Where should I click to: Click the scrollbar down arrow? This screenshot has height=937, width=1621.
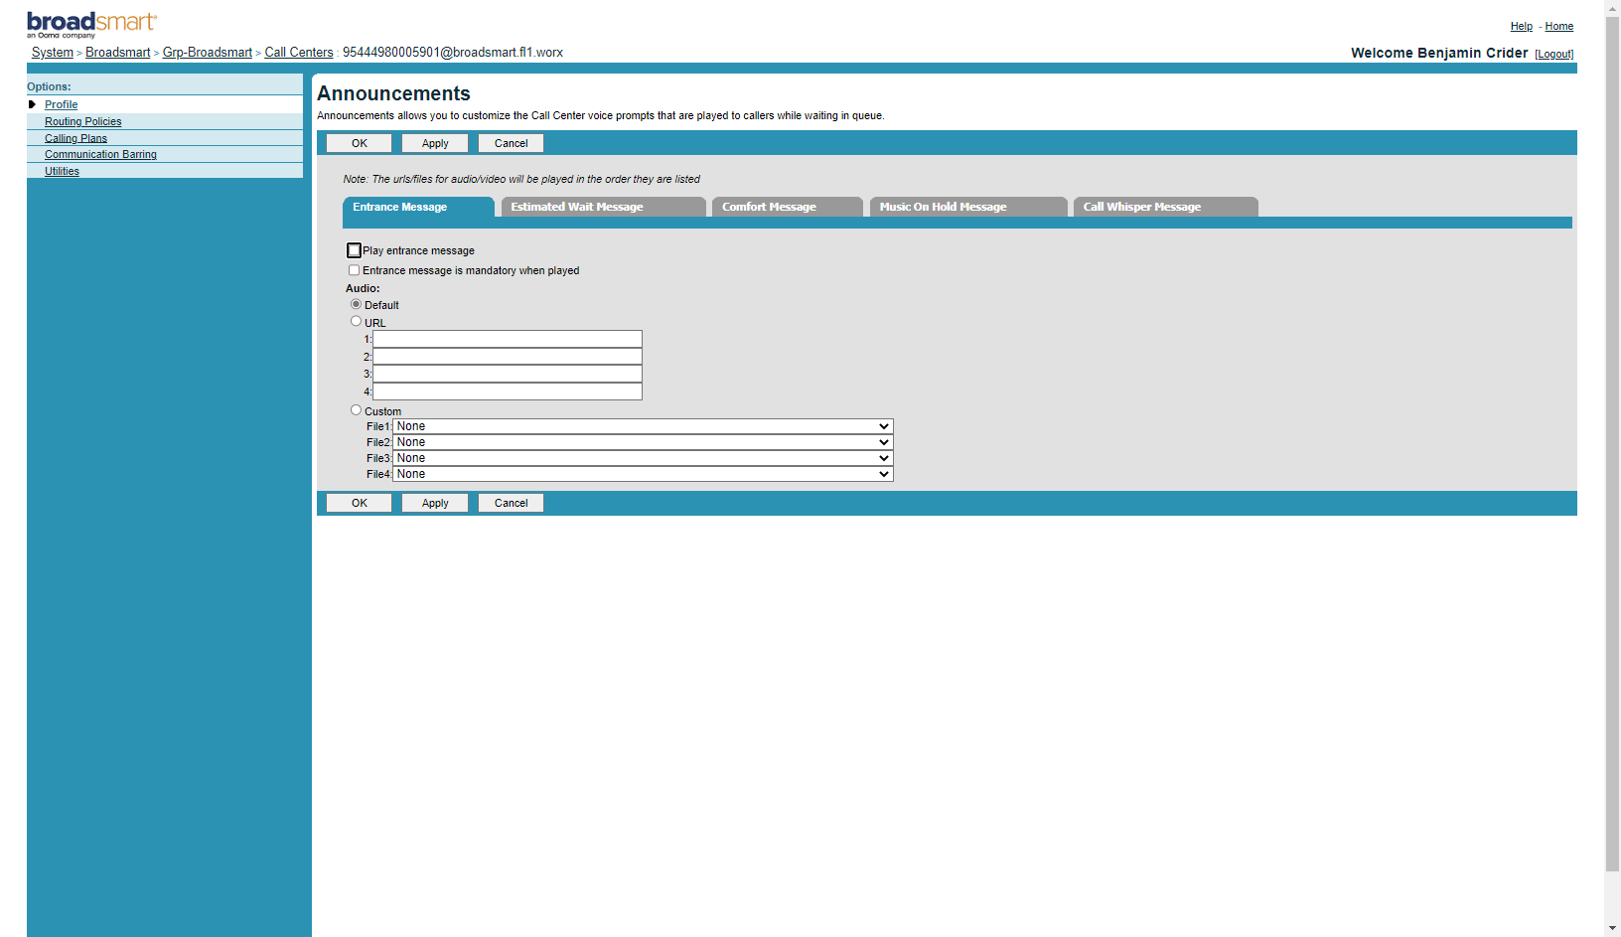[x=1612, y=928]
